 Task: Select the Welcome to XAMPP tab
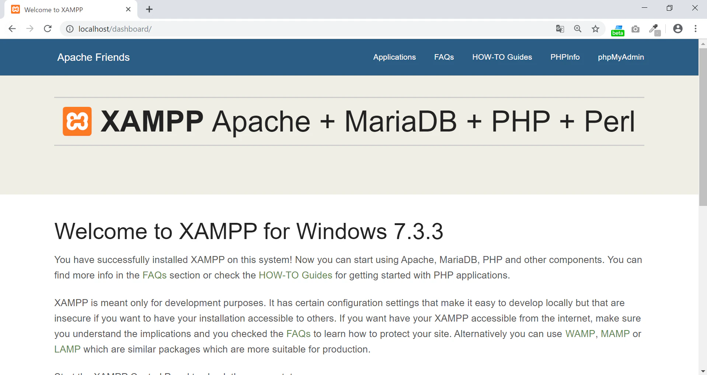[71, 10]
